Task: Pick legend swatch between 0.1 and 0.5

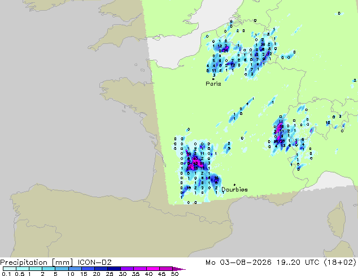Action: [10, 269]
